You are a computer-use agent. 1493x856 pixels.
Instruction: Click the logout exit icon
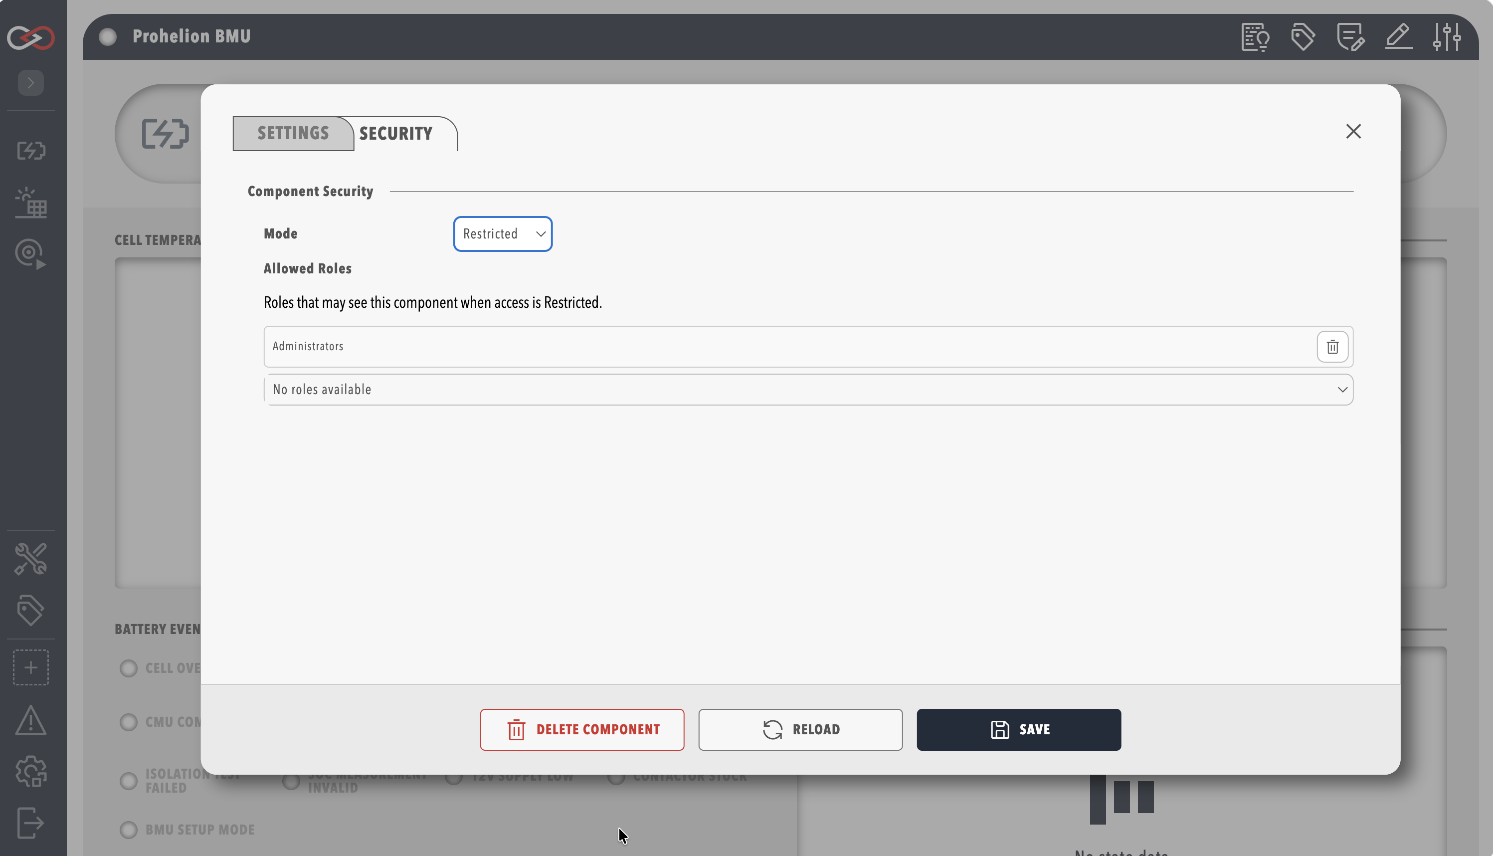30,823
